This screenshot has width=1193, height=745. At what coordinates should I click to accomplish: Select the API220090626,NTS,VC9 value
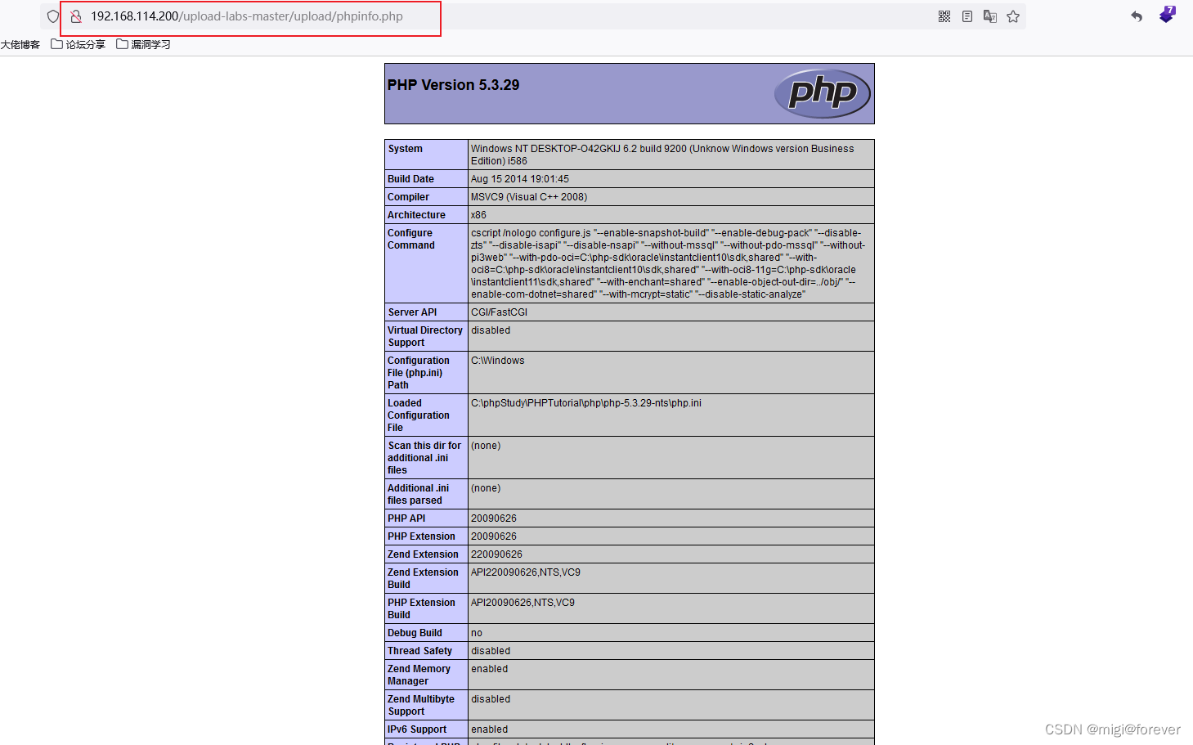pos(526,572)
